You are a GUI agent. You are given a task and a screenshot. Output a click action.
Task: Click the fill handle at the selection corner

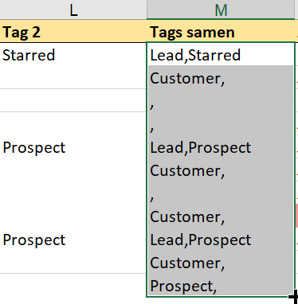[x=294, y=296]
